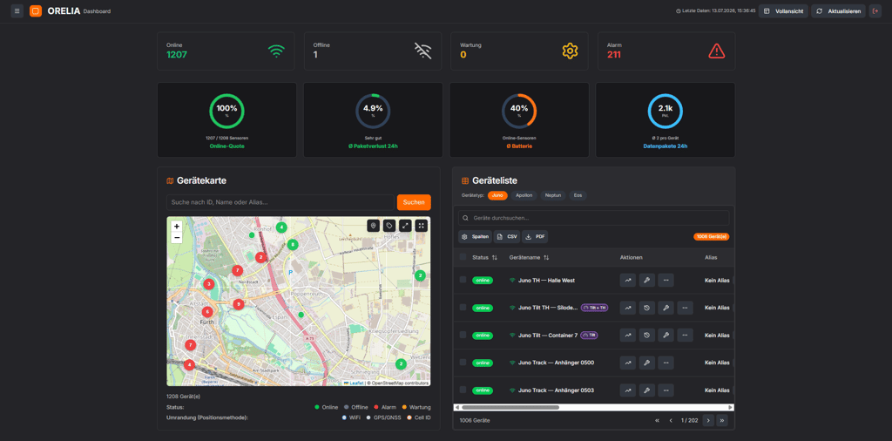Open wrench settings for Juno TH — Halle West
Viewport: 892px width, 441px height.
(647, 280)
